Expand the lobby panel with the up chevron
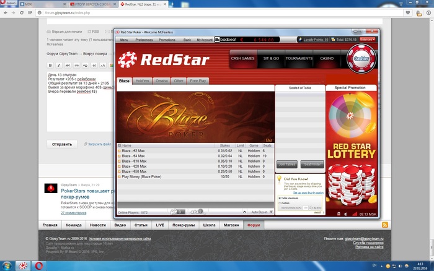 tap(244, 212)
